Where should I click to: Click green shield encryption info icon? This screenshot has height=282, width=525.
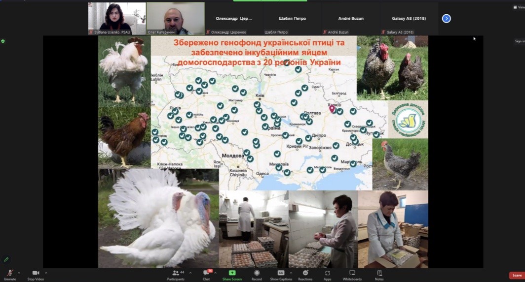pos(3,41)
